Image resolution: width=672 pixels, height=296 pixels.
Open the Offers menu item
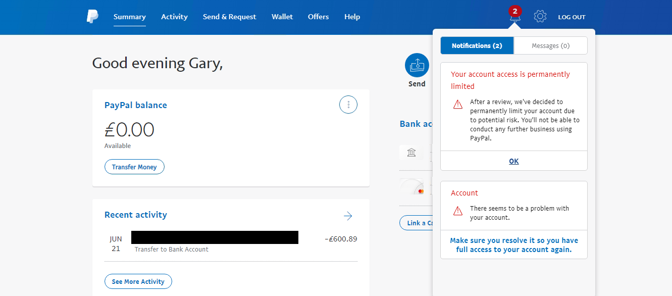tap(319, 17)
